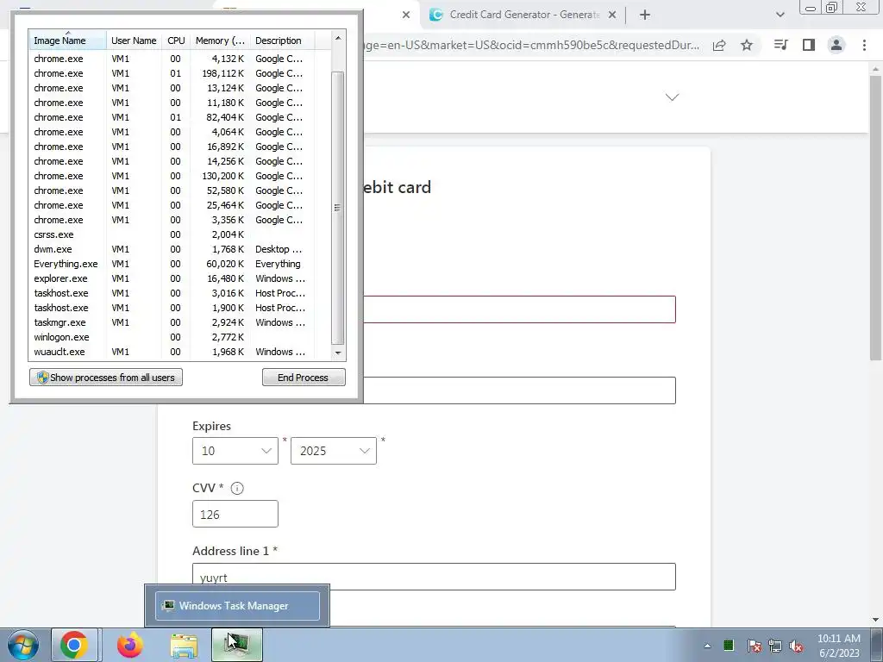Switch to Credit Card Generator tab
The width and height of the screenshot is (883, 662).
click(x=523, y=15)
